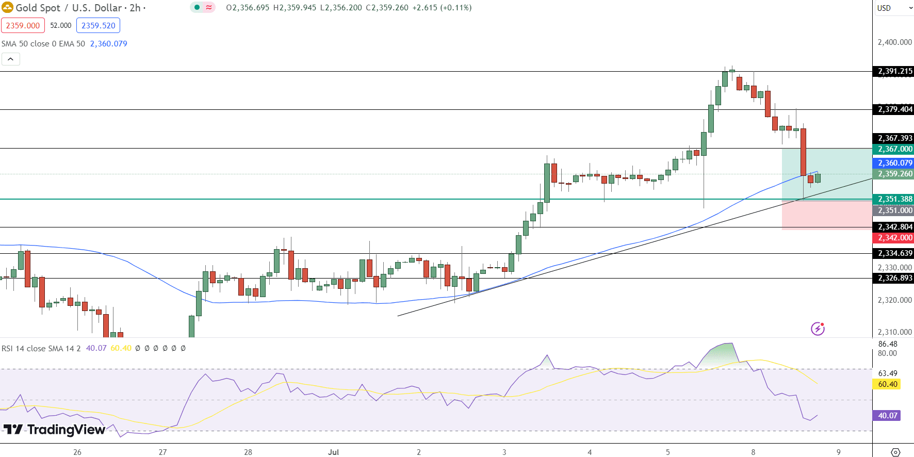
Task: Click the 2,334.639 horizontal line price label
Action: [893, 253]
